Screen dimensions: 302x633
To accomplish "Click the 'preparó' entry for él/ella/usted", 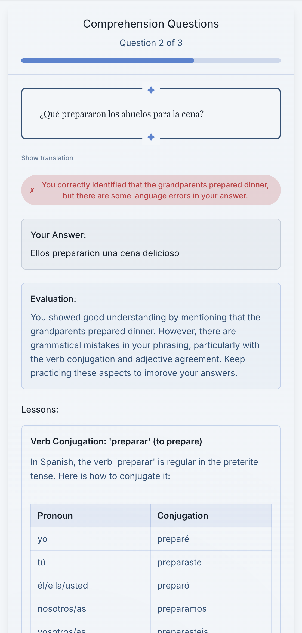I will pos(173,585).
